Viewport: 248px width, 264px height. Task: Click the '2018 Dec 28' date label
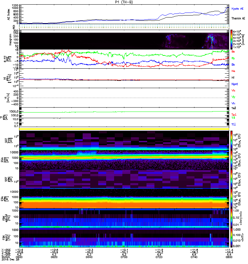point(10,259)
